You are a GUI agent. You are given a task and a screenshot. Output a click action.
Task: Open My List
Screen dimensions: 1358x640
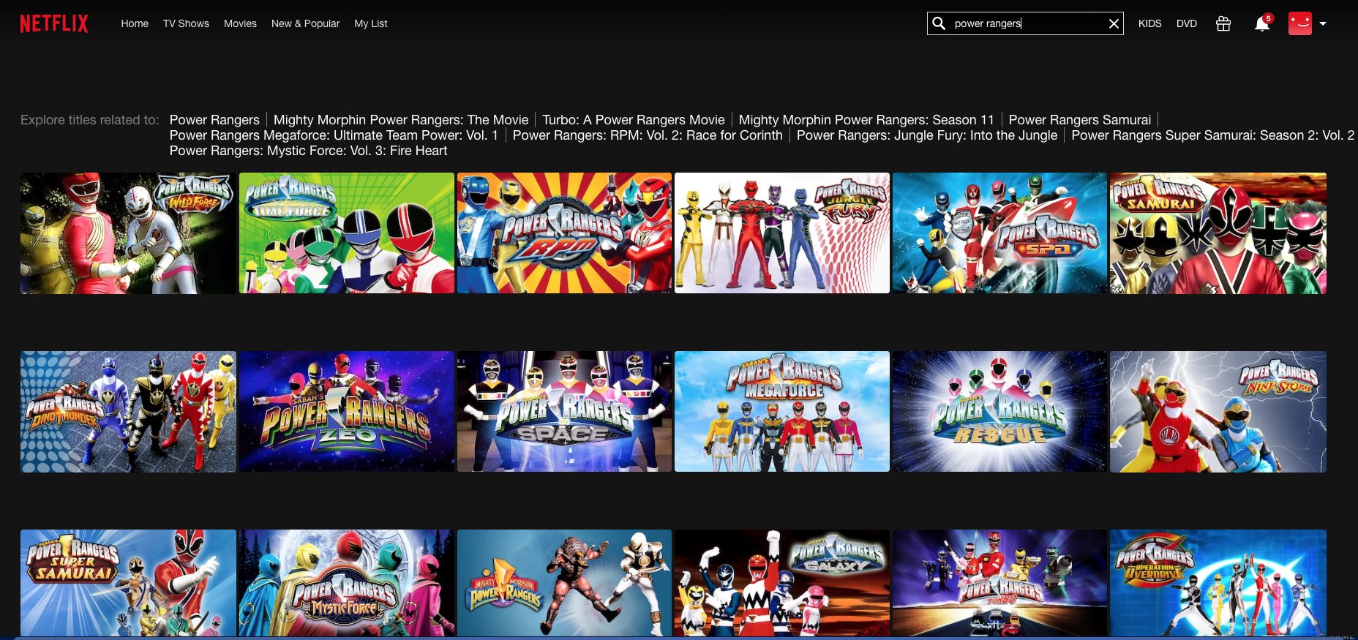click(371, 23)
